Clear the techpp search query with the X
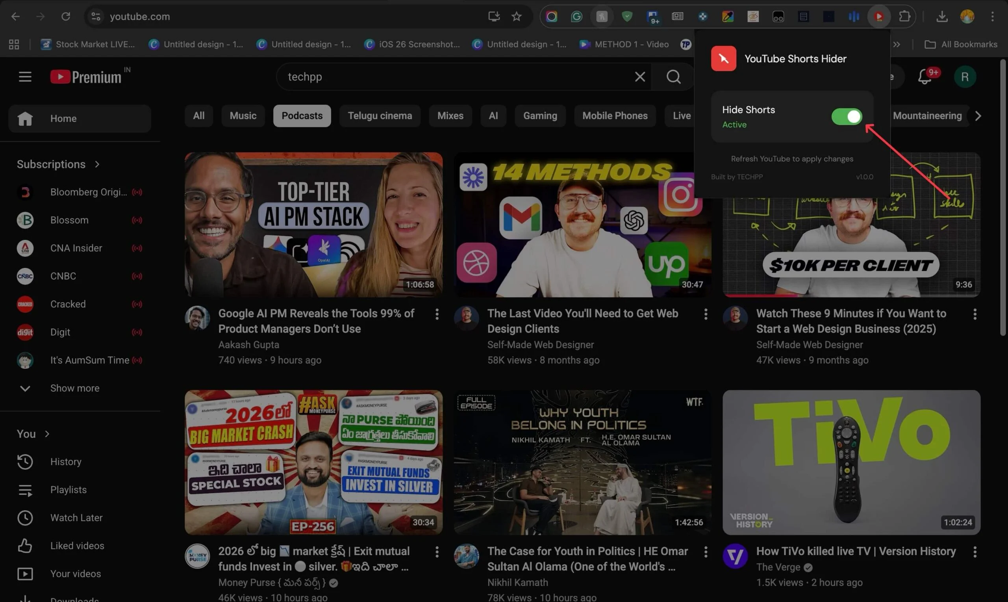Image resolution: width=1008 pixels, height=602 pixels. pyautogui.click(x=640, y=77)
